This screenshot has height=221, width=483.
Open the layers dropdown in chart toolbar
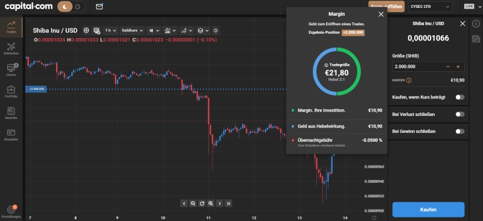point(203,30)
